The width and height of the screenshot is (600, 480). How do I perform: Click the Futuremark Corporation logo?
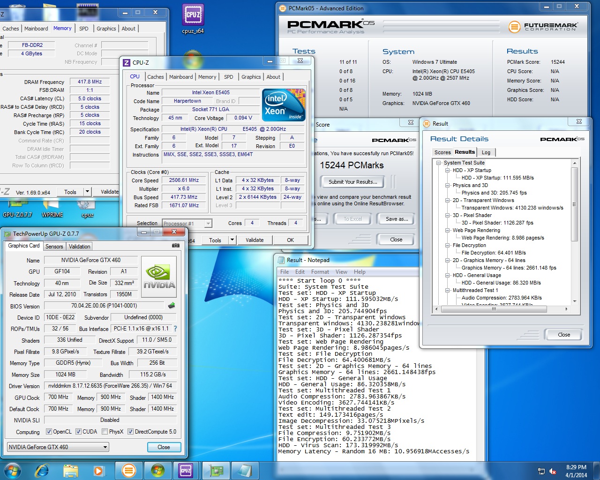coord(543,27)
